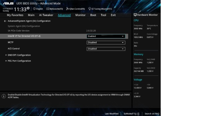Open the Monitor tab
The image size is (206, 116).
click(x=80, y=15)
